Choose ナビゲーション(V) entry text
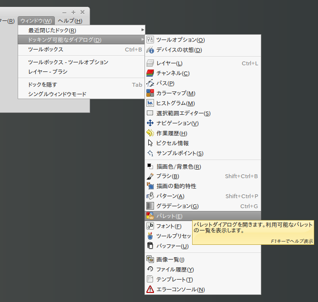318x302 pixels. (177, 123)
